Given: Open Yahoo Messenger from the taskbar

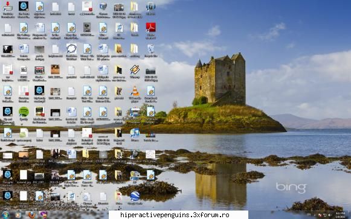Looking at the screenshot, I should coord(43,215).
